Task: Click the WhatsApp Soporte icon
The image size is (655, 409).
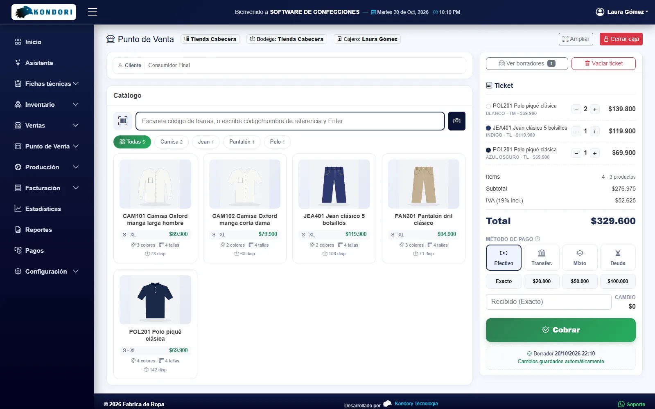Action: tap(621, 404)
